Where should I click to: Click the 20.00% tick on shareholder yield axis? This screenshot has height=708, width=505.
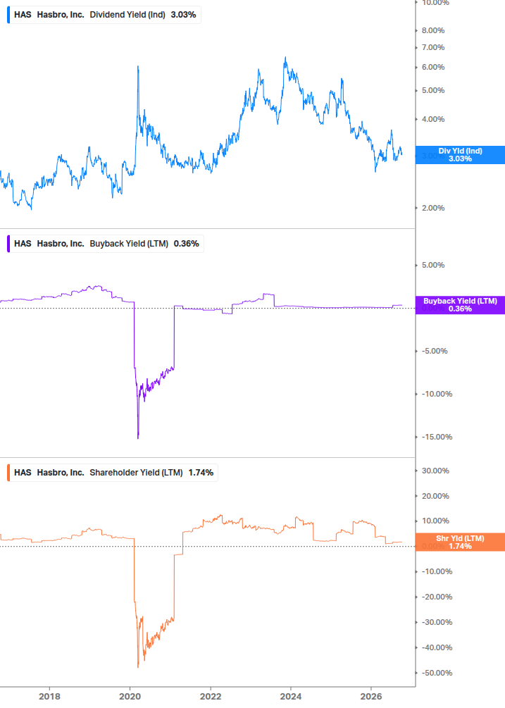coord(435,496)
